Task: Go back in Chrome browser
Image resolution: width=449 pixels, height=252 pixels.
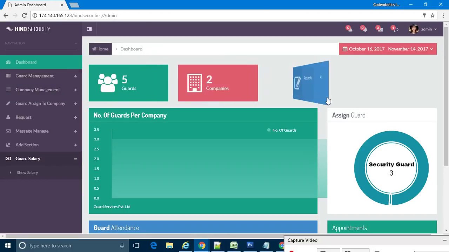Action: tap(6, 15)
